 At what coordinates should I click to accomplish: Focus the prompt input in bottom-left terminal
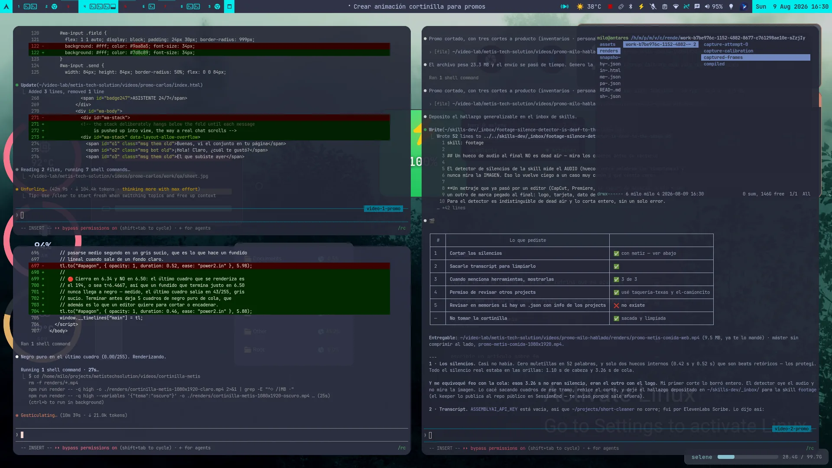tap(212, 435)
